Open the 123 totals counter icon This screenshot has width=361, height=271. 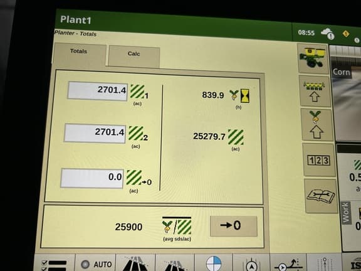pyautogui.click(x=319, y=160)
